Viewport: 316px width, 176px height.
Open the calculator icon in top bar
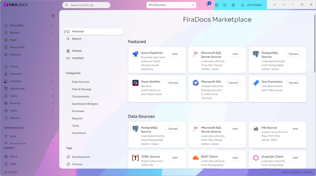pos(216,5)
